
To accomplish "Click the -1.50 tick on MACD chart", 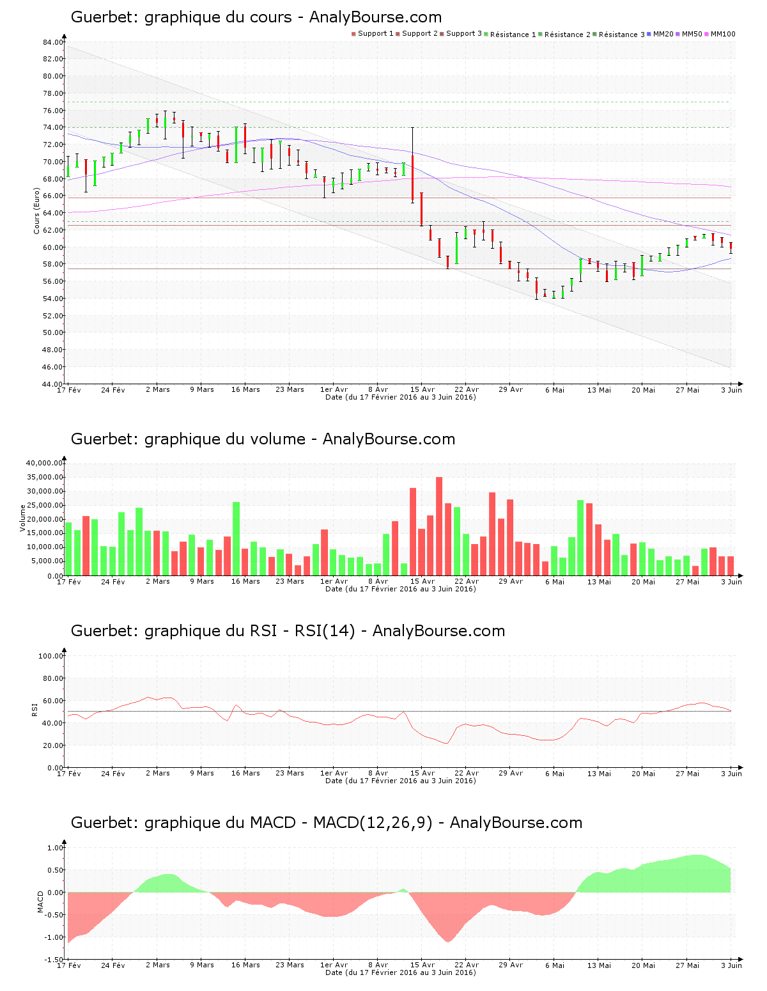I will 52,960.
